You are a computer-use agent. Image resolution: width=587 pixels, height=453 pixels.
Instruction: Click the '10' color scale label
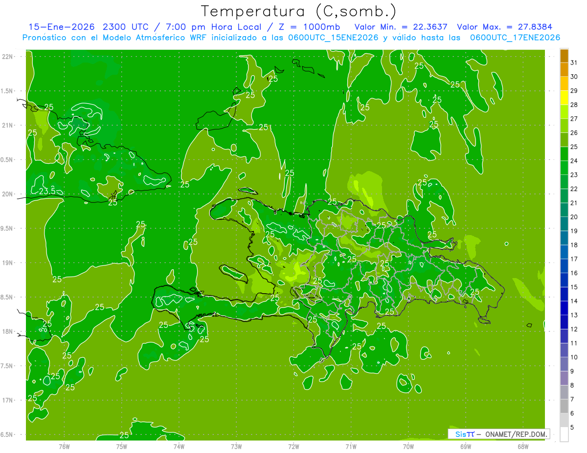[x=574, y=357]
